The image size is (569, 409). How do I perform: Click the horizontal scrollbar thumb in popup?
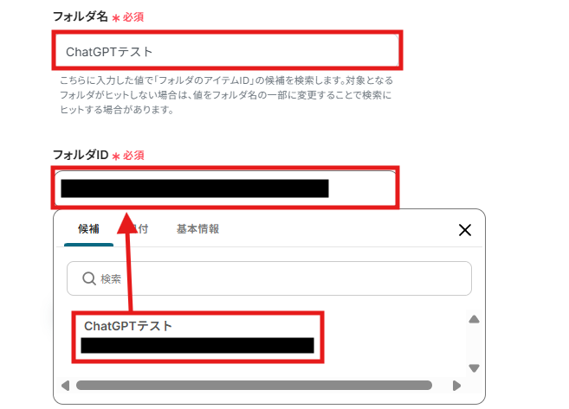click(254, 386)
